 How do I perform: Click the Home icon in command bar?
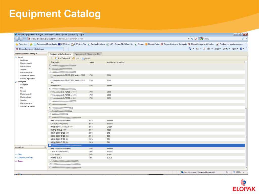pos(190,49)
